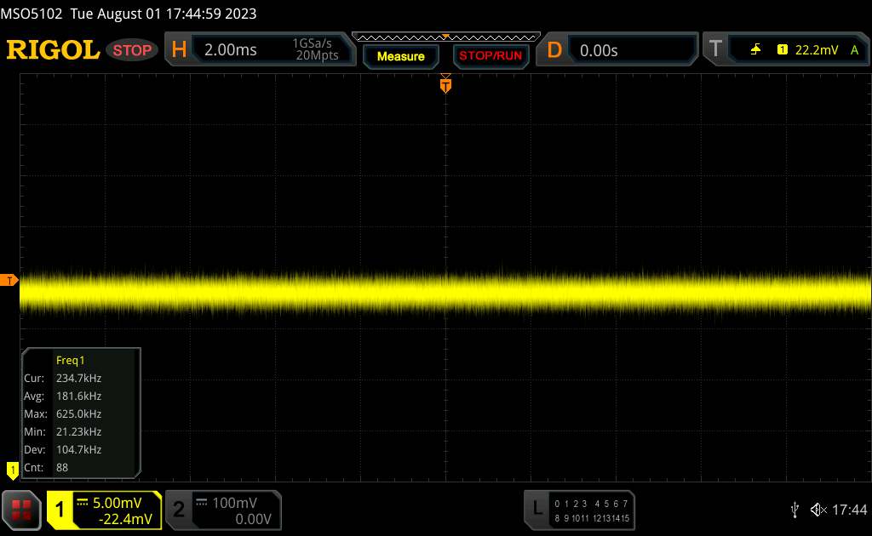The width and height of the screenshot is (872, 536).
Task: Tap the Measure button
Action: 400,56
